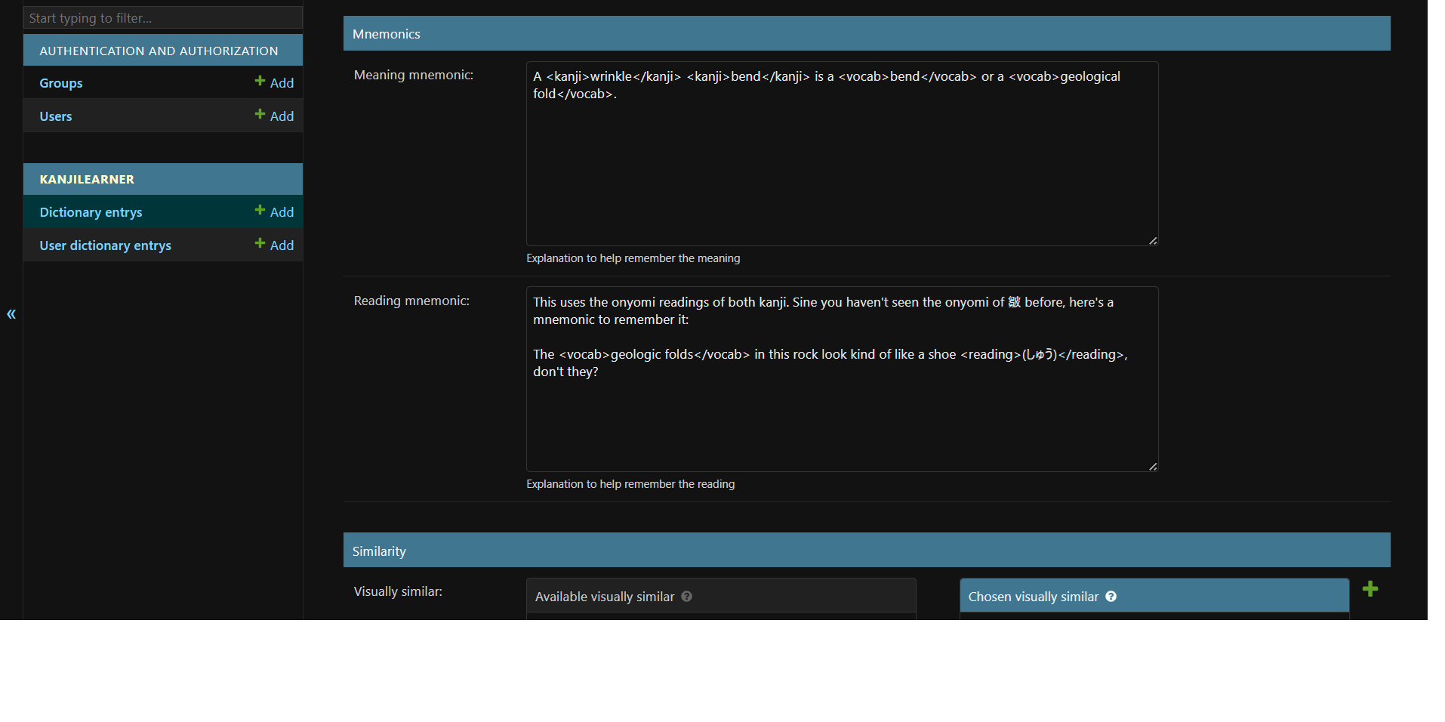The width and height of the screenshot is (1445, 722).
Task: Click the help icon beside Available visually similar
Action: (x=686, y=597)
